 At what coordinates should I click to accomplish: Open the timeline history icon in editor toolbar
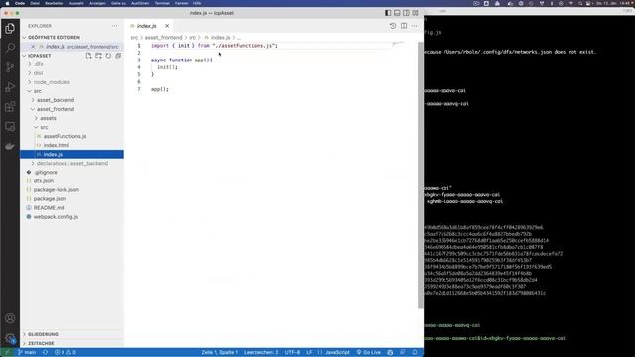[x=393, y=26]
